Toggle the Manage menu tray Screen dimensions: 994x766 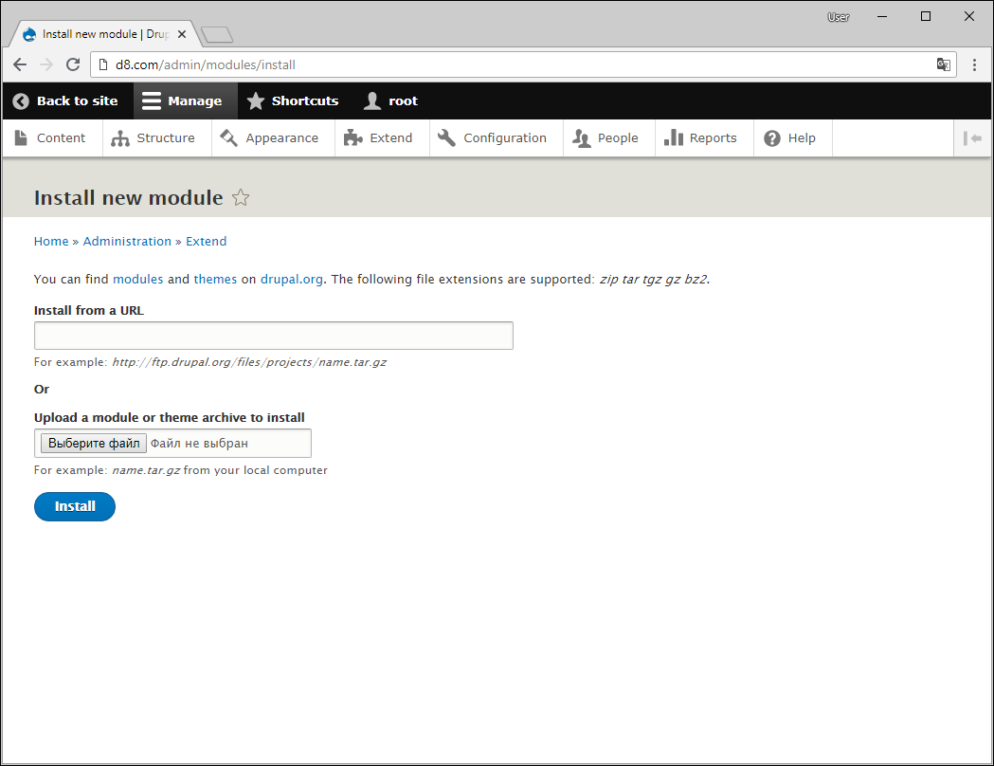[184, 100]
